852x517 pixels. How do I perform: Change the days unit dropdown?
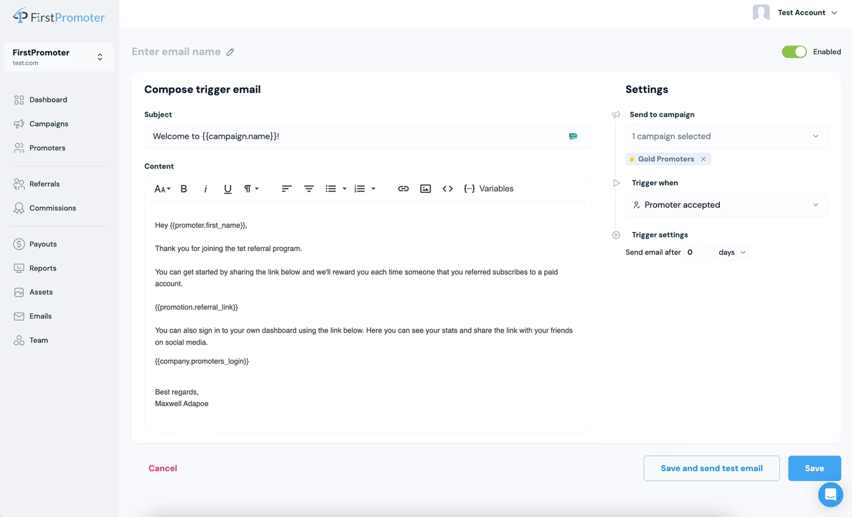(732, 252)
